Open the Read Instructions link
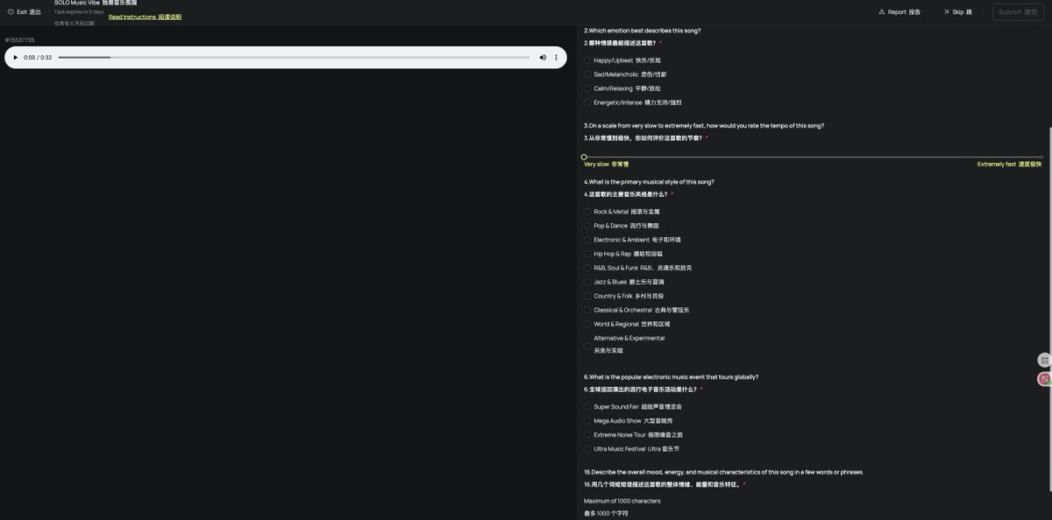1052x520 pixels. [x=145, y=17]
